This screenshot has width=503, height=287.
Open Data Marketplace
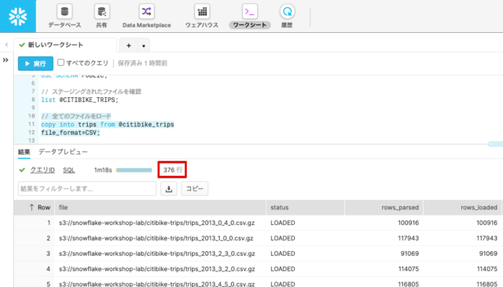click(x=147, y=16)
